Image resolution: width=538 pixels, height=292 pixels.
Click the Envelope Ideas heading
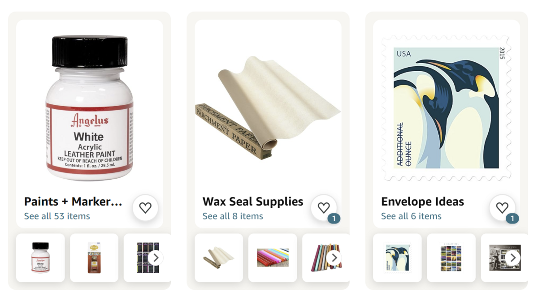pyautogui.click(x=422, y=202)
